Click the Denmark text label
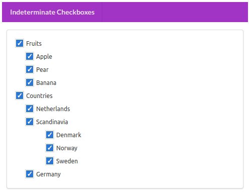The height and width of the screenshot is (192, 249). coord(69,135)
